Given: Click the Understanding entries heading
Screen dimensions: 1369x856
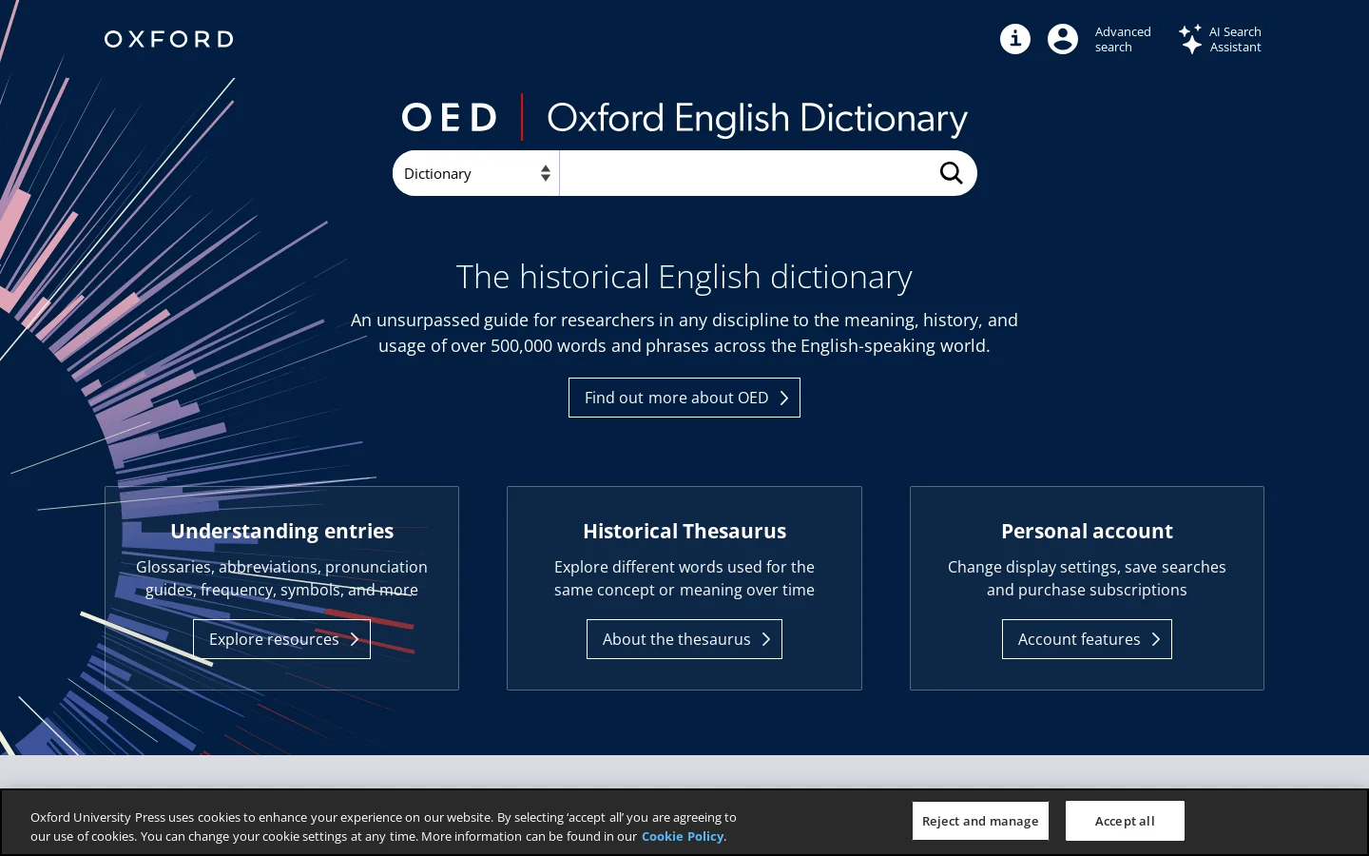Looking at the screenshot, I should pos(281,531).
